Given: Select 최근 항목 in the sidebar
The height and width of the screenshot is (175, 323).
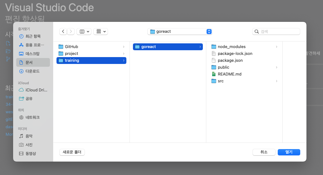Looking at the screenshot, I should (33, 36).
